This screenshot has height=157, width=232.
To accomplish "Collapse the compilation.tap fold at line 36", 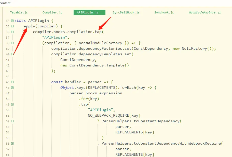I will click(x=12, y=32).
